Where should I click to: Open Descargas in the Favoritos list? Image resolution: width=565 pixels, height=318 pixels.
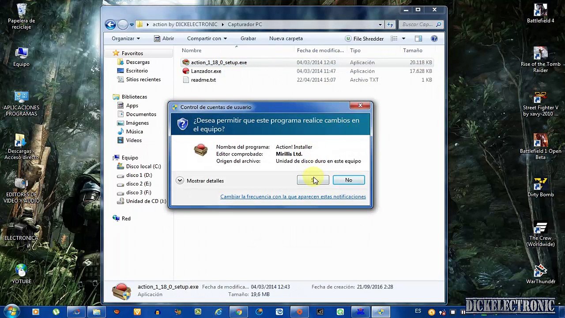click(x=138, y=62)
